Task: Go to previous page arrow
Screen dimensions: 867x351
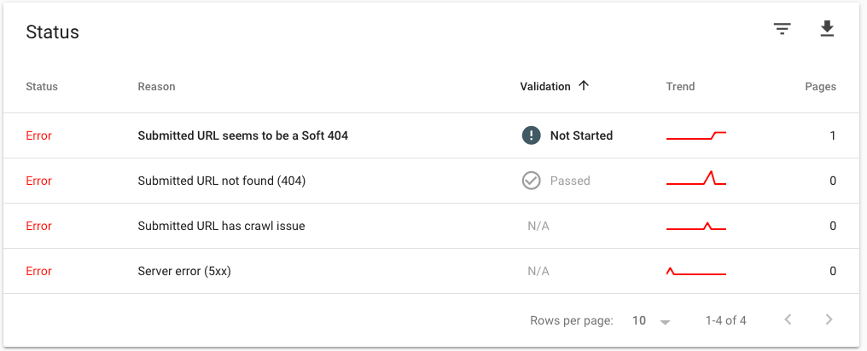Action: [788, 320]
